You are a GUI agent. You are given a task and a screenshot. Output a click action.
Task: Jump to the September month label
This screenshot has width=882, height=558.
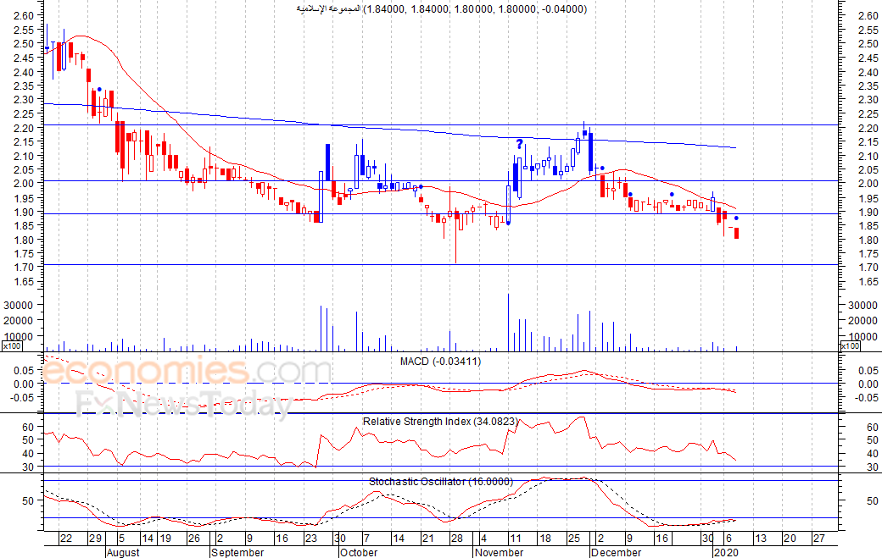237,552
